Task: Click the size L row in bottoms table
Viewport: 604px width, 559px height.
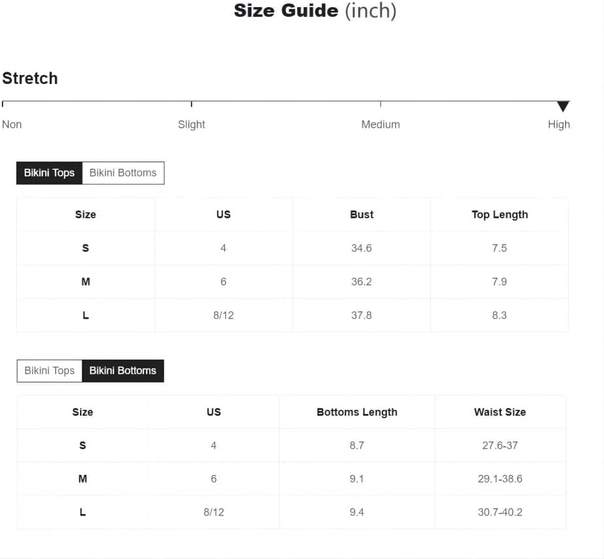Action: click(292, 512)
